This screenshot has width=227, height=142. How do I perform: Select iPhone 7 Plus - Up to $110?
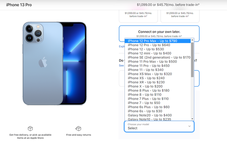click(157, 99)
